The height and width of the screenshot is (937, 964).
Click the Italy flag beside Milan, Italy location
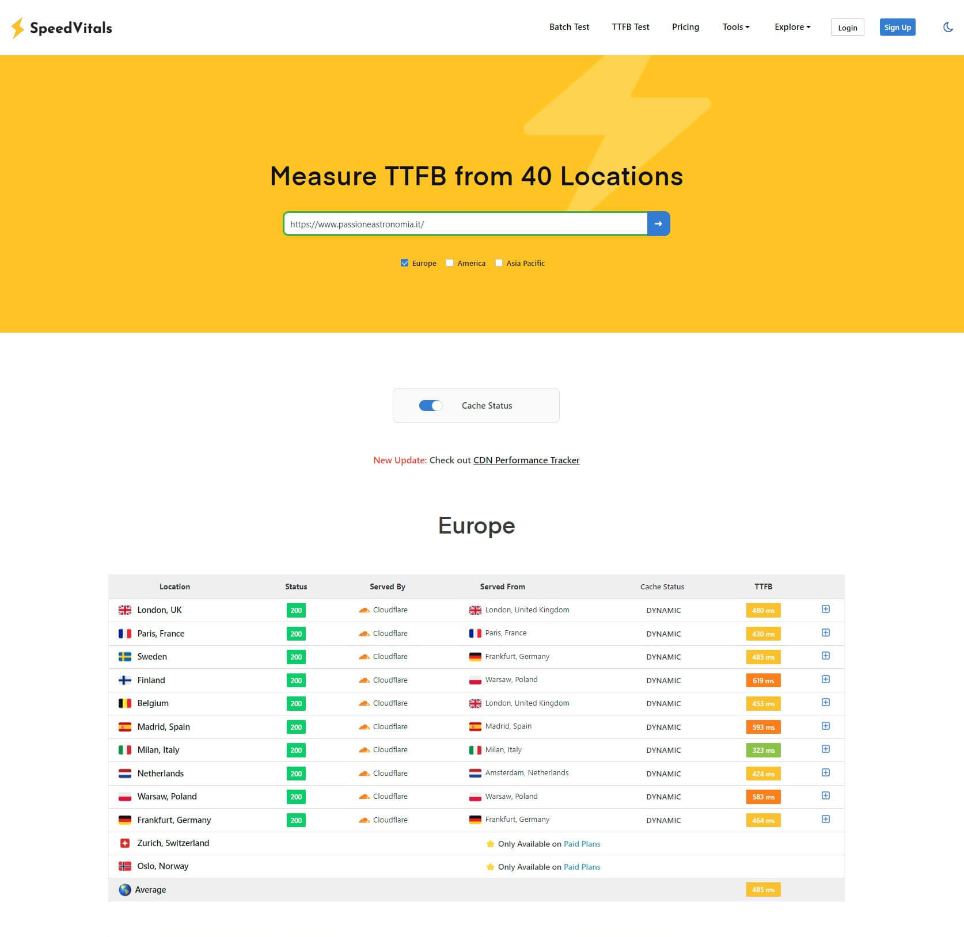point(125,750)
